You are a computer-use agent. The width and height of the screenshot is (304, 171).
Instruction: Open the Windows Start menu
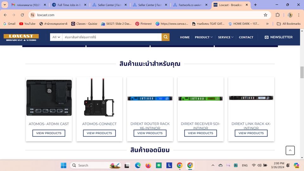(63, 165)
